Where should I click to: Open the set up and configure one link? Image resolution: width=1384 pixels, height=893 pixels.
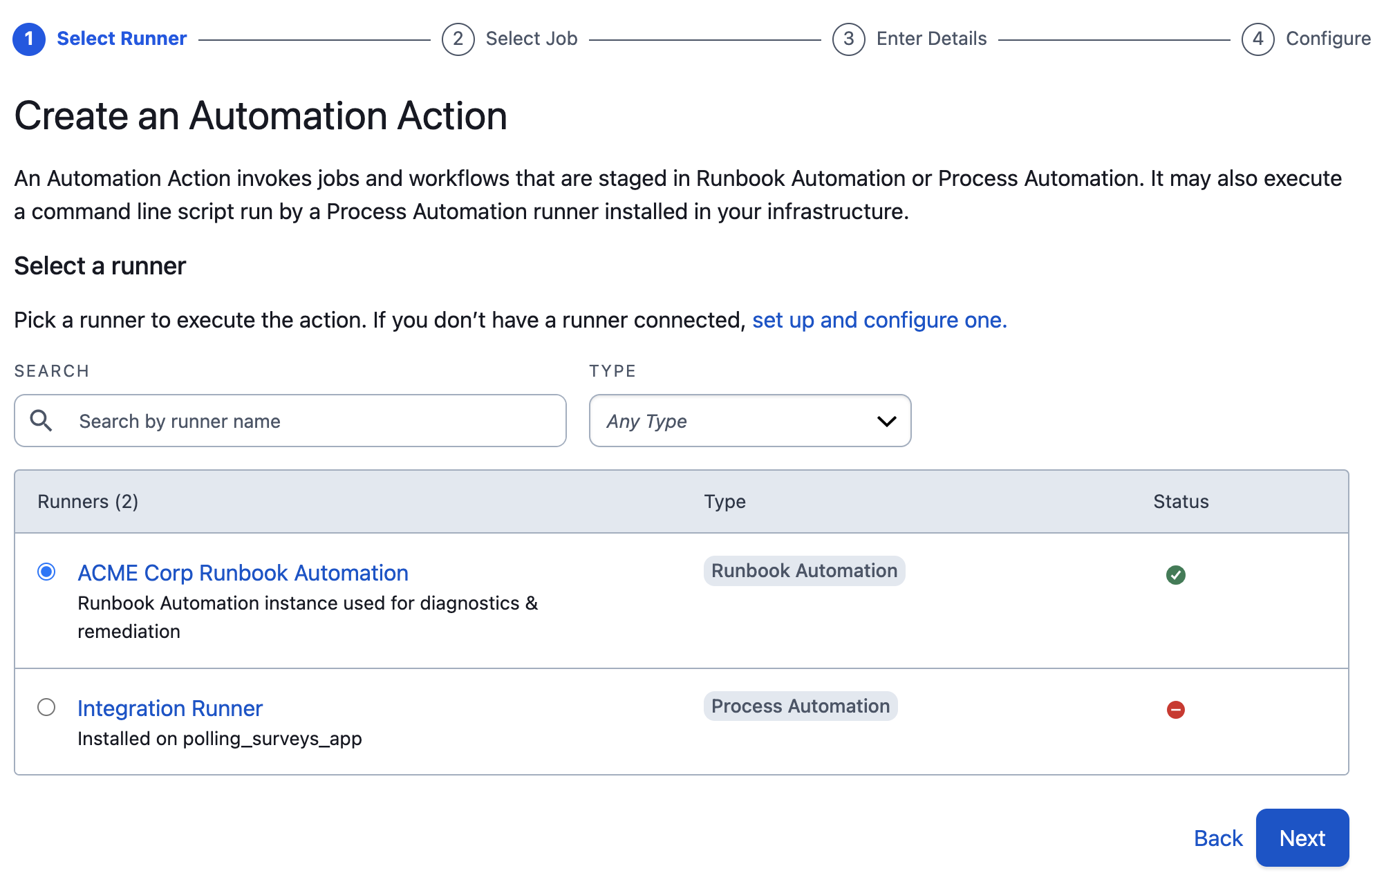[x=879, y=320]
